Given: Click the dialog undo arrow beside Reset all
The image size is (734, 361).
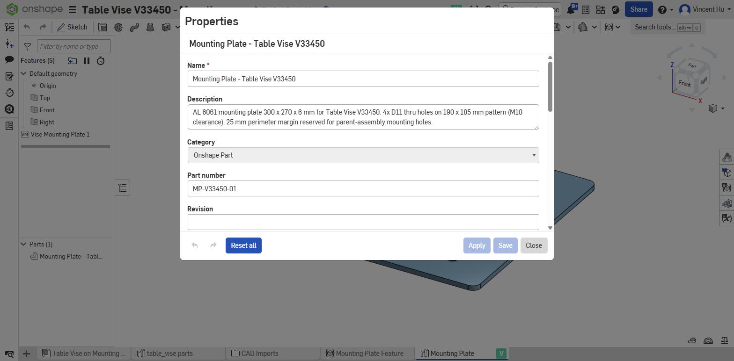Looking at the screenshot, I should tap(195, 245).
